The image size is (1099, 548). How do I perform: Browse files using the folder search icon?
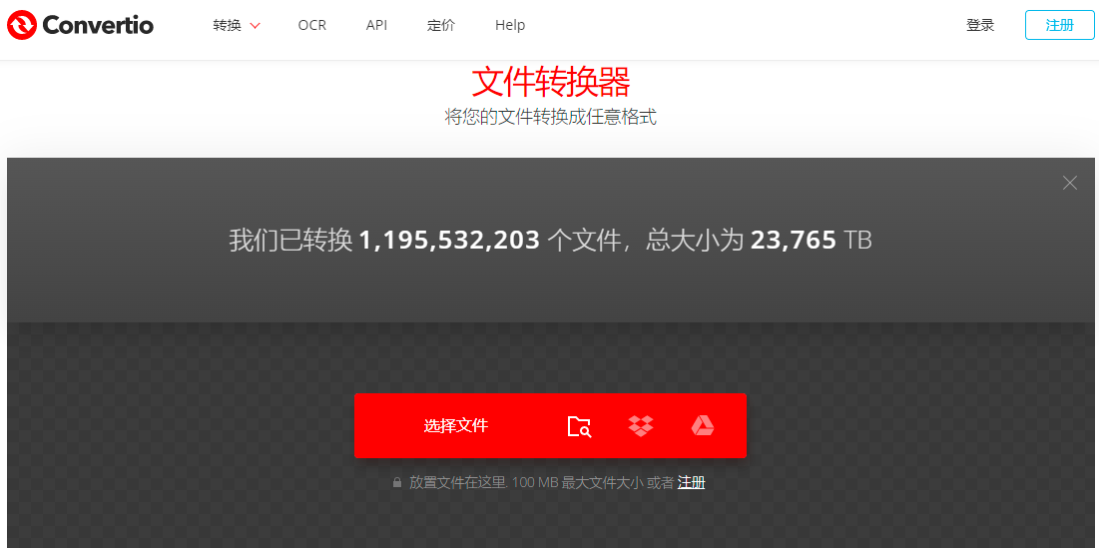coord(579,426)
